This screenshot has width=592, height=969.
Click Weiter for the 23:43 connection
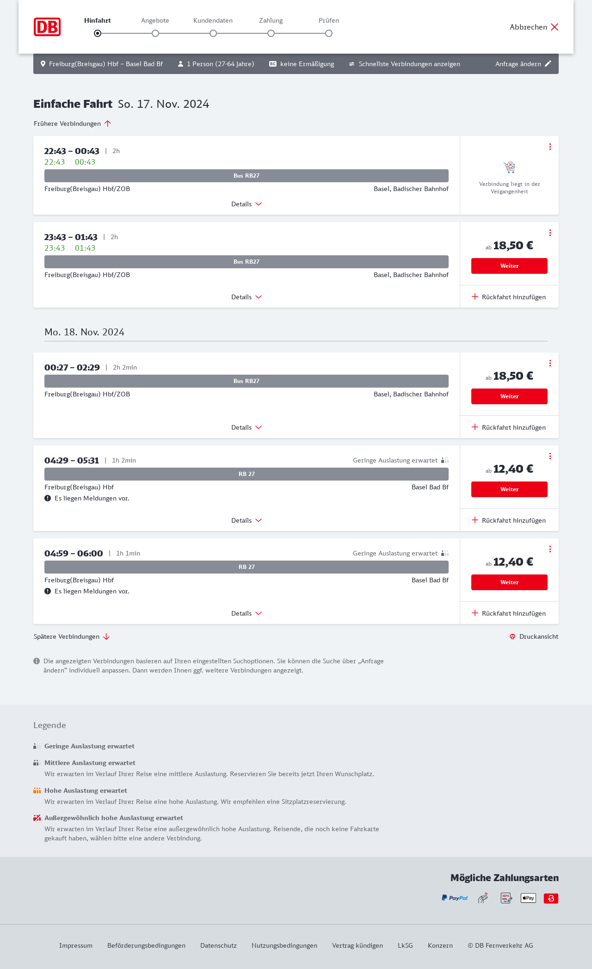(x=509, y=266)
